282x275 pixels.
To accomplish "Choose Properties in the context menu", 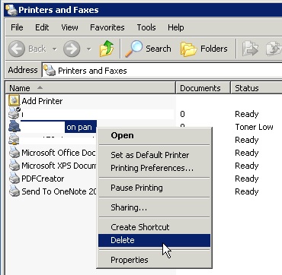I will click(x=154, y=260).
